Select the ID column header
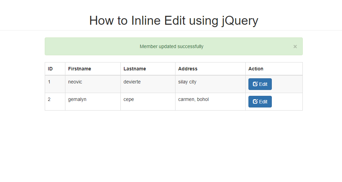 [x=55, y=69]
